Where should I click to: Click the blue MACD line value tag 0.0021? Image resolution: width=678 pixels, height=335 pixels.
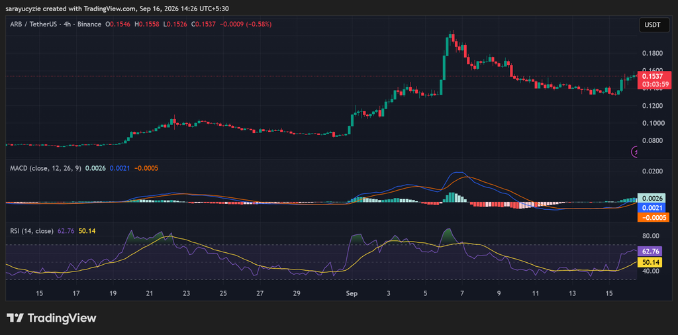654,208
